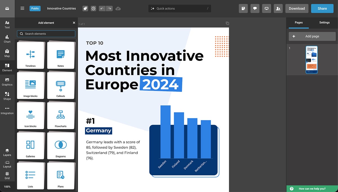Undo the last action
Screen dimensions: 338x192
[x=102, y=8]
